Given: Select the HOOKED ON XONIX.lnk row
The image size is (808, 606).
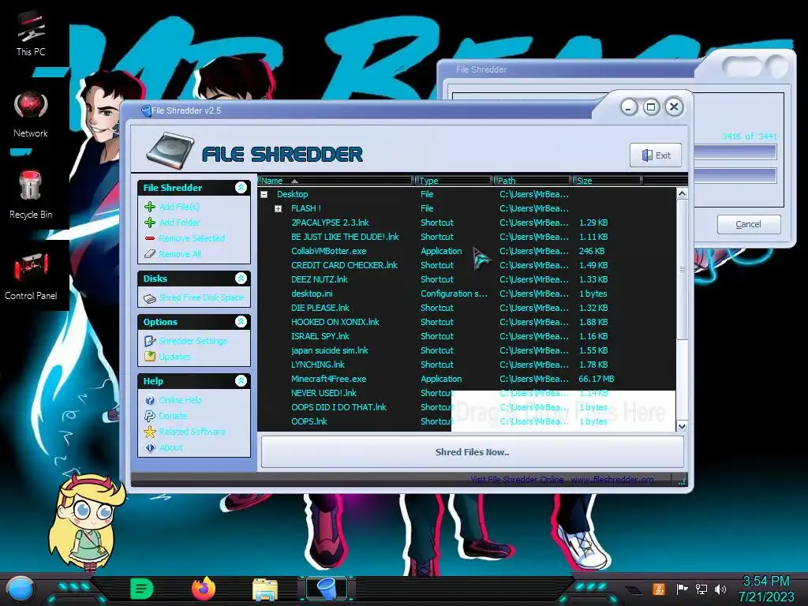Looking at the screenshot, I should point(466,322).
